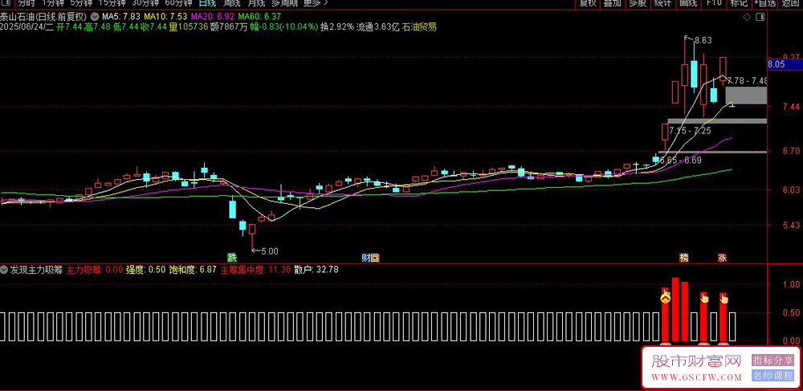Click the orange up-arrow signal on first red bar
The image size is (803, 391).
[665, 296]
